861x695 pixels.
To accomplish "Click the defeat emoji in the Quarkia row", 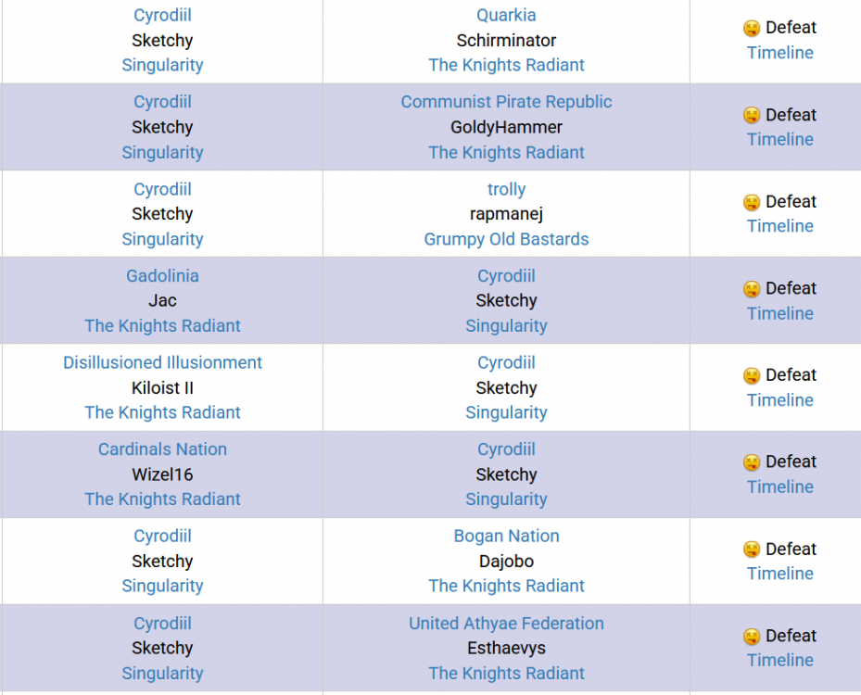I will [752, 28].
